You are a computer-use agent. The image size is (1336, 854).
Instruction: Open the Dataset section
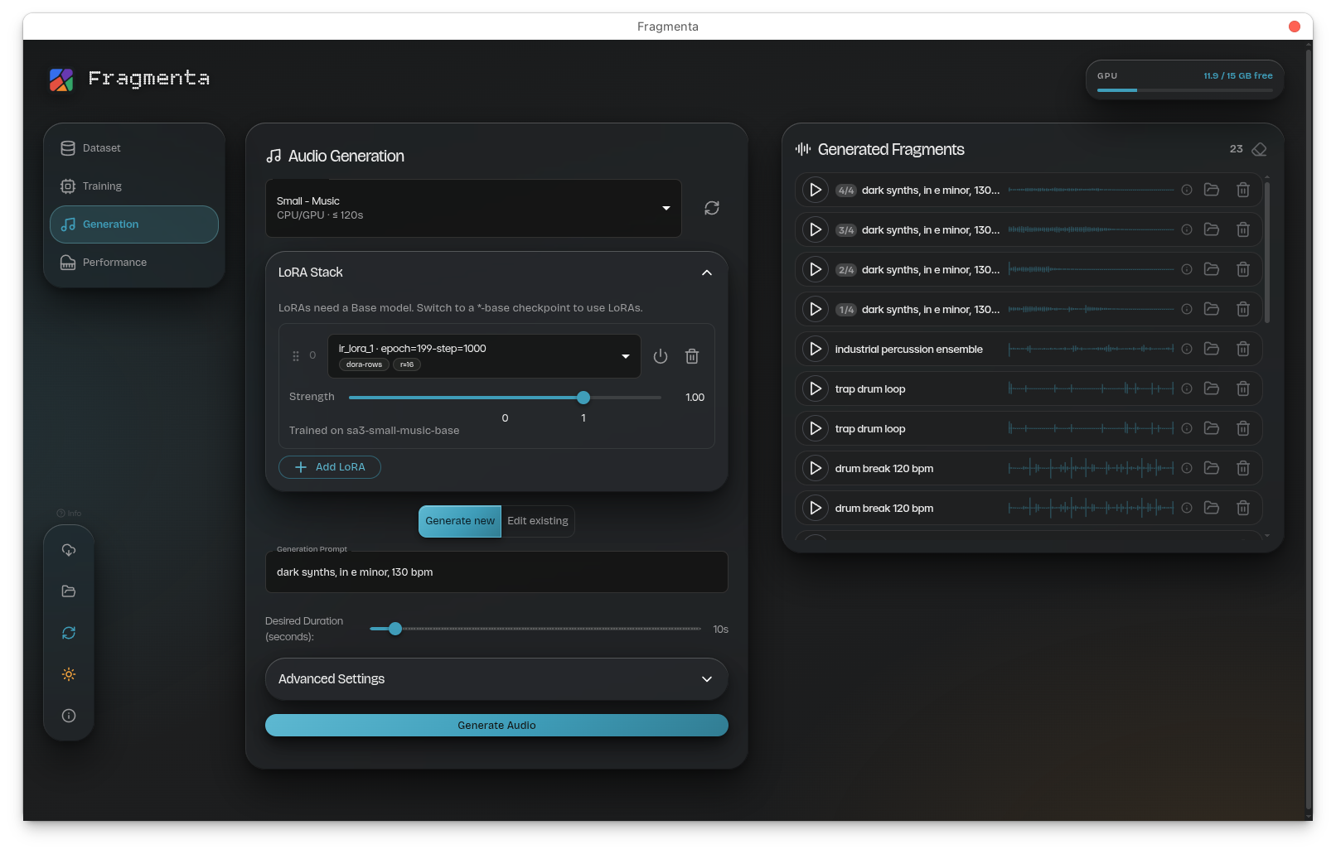pos(134,148)
